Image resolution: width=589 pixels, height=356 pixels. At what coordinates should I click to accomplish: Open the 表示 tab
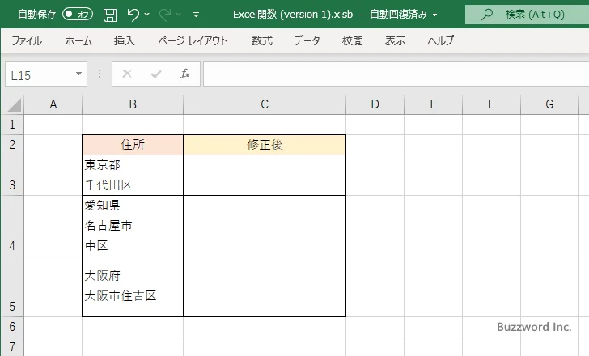point(395,40)
